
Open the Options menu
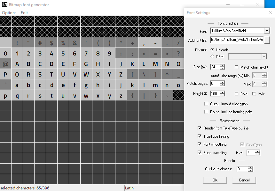[x=9, y=12]
